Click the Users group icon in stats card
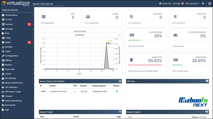213x119 pixels. [88, 17]
